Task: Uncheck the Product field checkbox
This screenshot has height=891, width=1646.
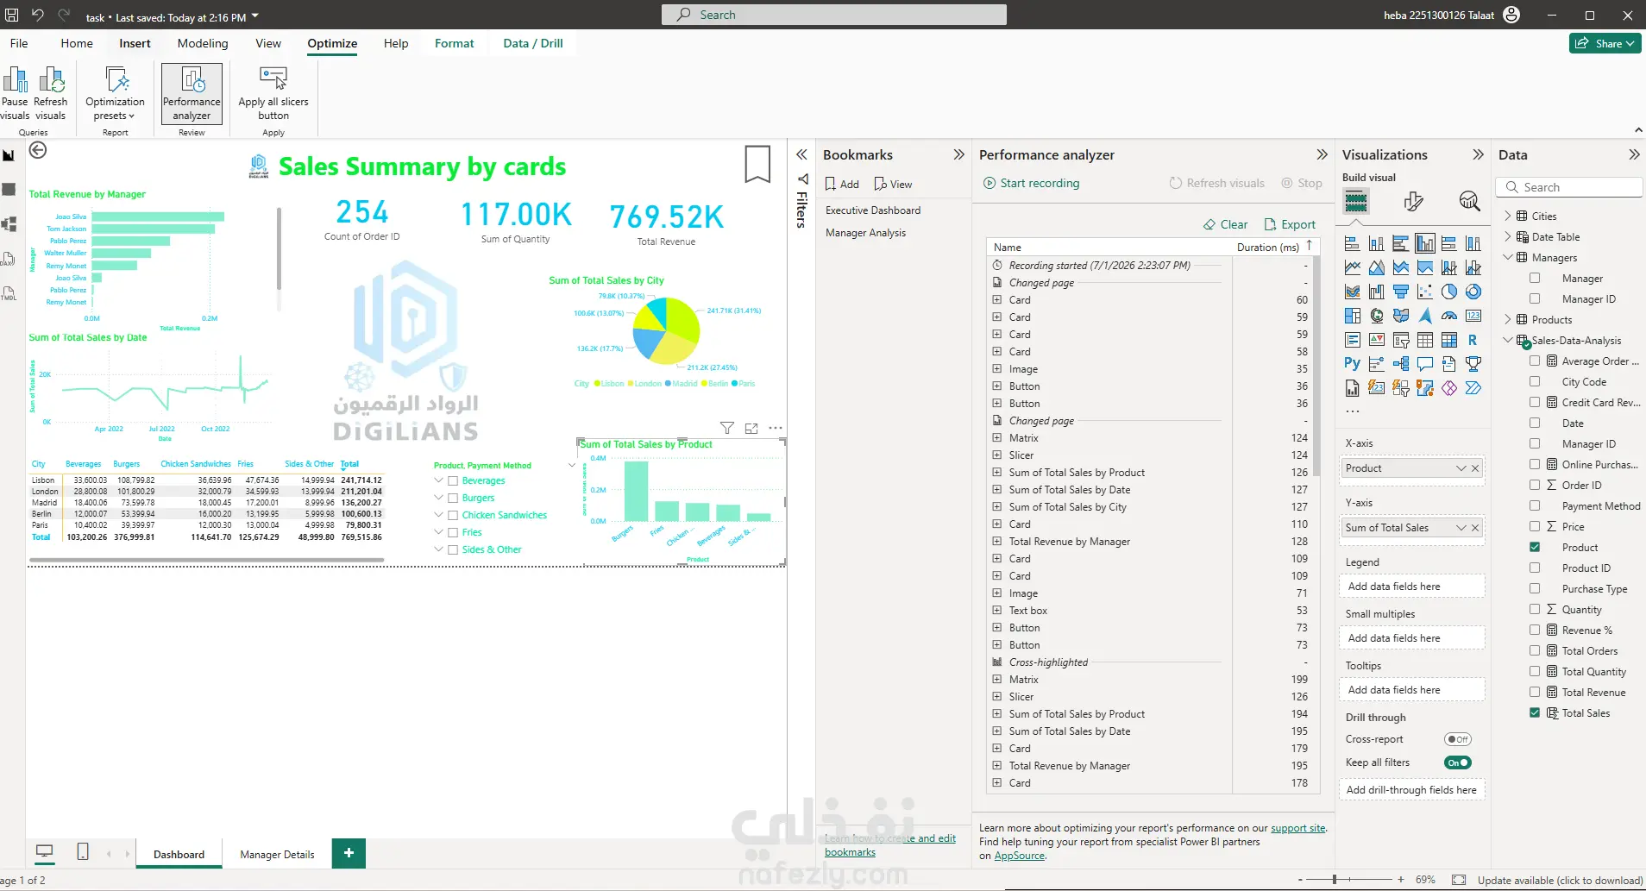Action: point(1535,547)
